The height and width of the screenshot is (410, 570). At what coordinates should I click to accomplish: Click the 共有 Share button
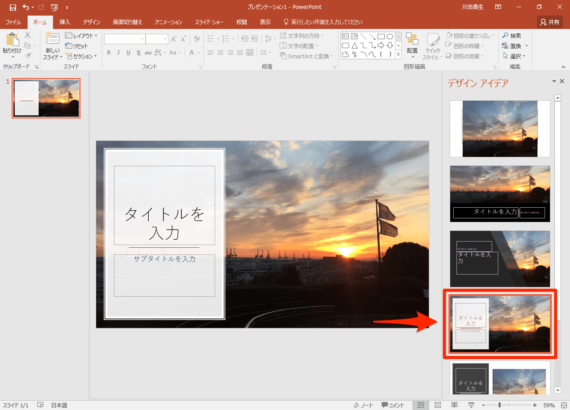[x=550, y=22]
